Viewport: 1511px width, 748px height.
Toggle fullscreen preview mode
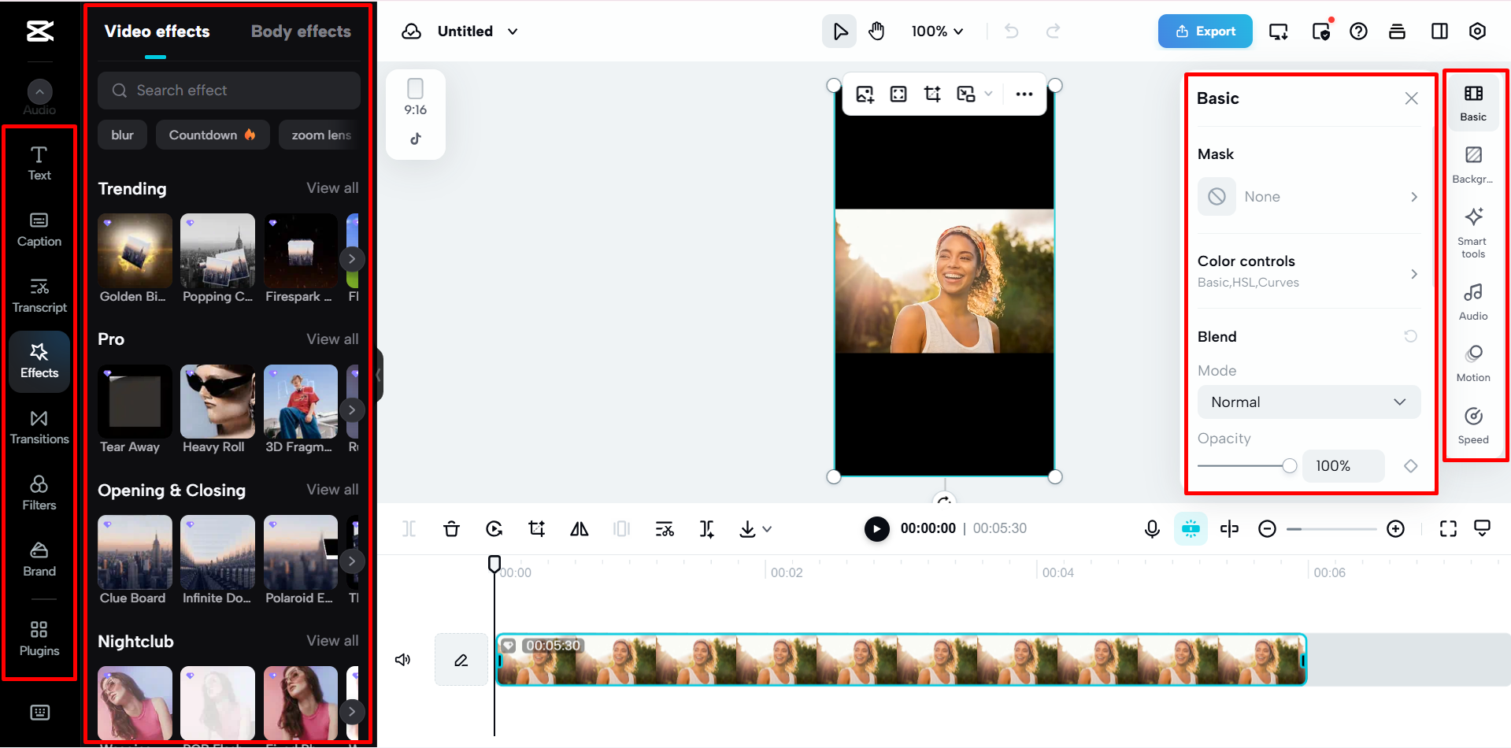1448,528
